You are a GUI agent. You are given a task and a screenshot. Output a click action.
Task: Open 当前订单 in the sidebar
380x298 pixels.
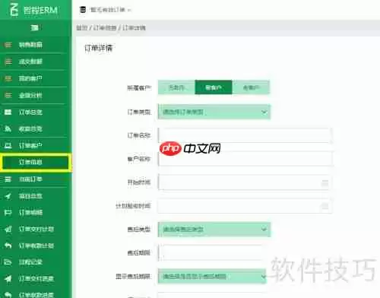point(30,179)
